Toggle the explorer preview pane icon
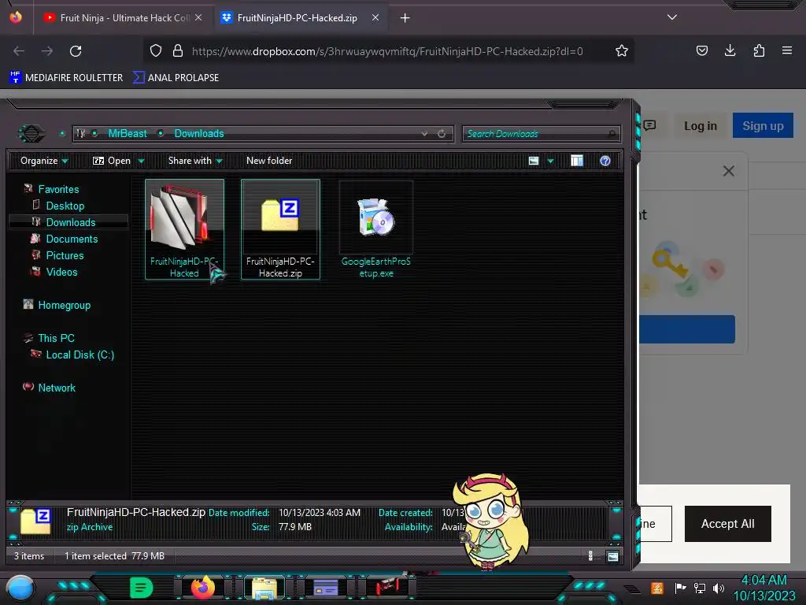Screen dimensions: 806x605 pos(577,161)
